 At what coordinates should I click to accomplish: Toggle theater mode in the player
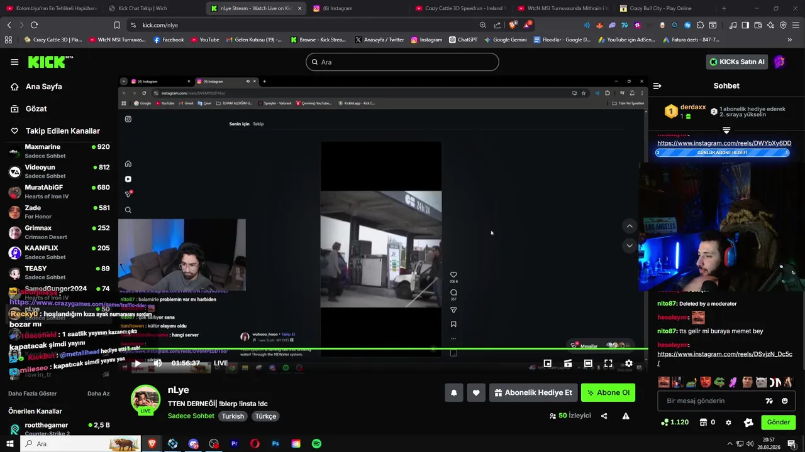[588, 363]
